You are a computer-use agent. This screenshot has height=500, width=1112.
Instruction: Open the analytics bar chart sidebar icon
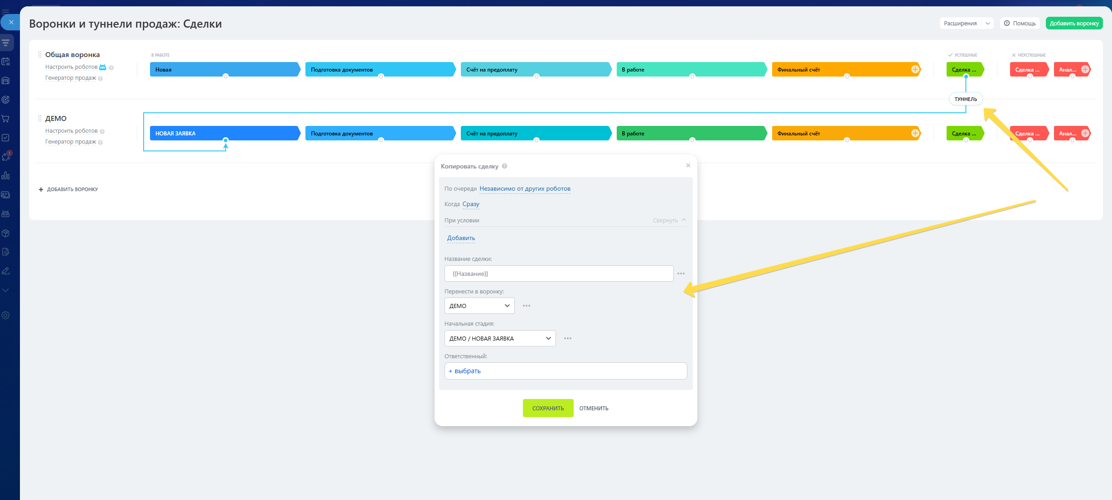[x=5, y=176]
